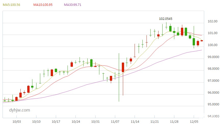
Task: Click the 98.0000 price axis label
Action: tap(214, 69)
